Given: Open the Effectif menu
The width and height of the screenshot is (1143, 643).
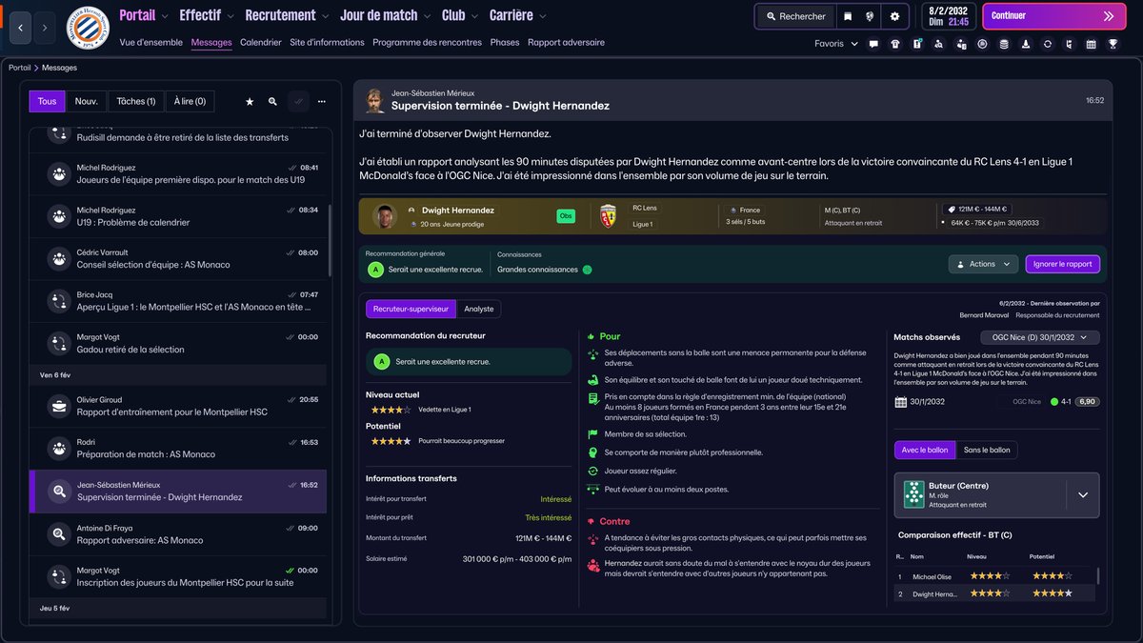Looking at the screenshot, I should [x=200, y=15].
